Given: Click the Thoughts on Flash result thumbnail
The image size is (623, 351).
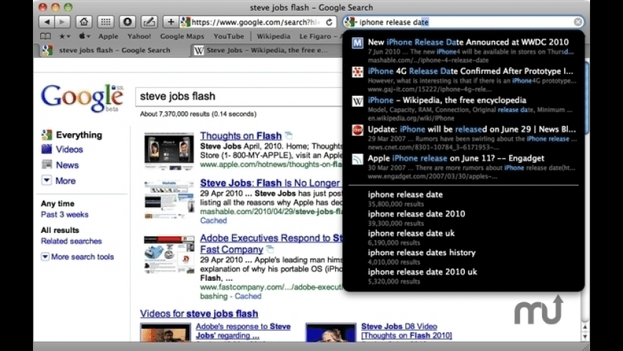Looking at the screenshot, I should click(x=169, y=151).
